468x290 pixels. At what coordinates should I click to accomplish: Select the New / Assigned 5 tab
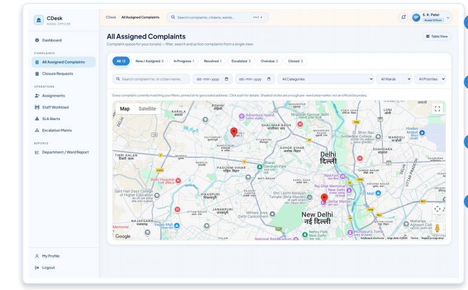point(150,61)
